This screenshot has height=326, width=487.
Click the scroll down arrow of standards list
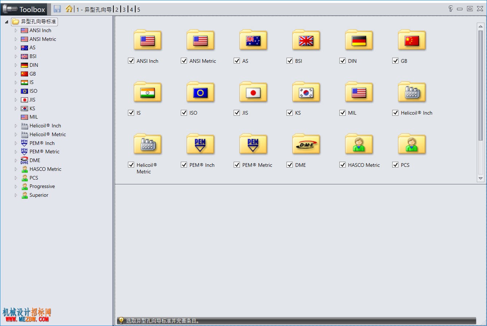[x=480, y=179]
